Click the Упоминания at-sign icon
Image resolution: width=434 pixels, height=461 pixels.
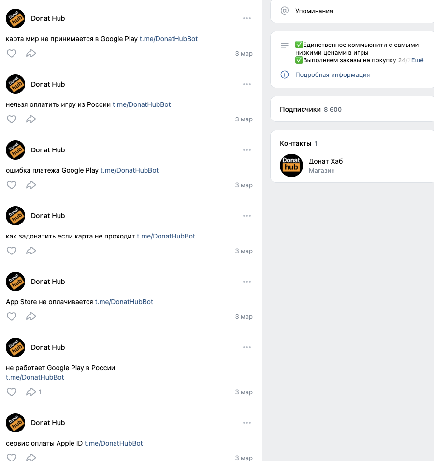click(285, 11)
